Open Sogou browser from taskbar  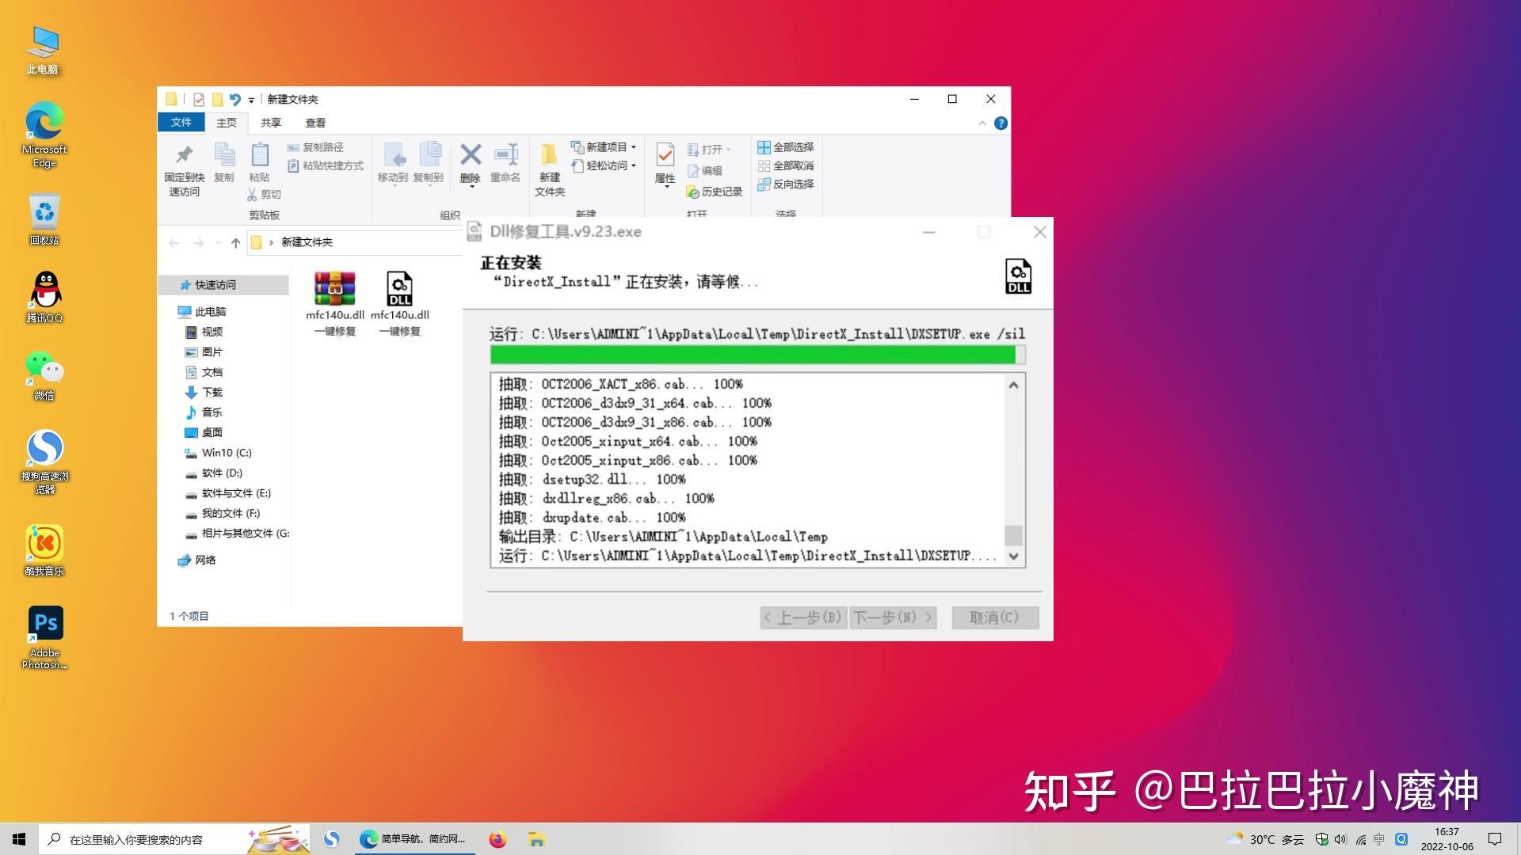(x=332, y=839)
